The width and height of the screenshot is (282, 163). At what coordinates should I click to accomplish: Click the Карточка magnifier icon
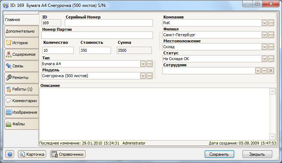pyautogui.click(x=22, y=154)
